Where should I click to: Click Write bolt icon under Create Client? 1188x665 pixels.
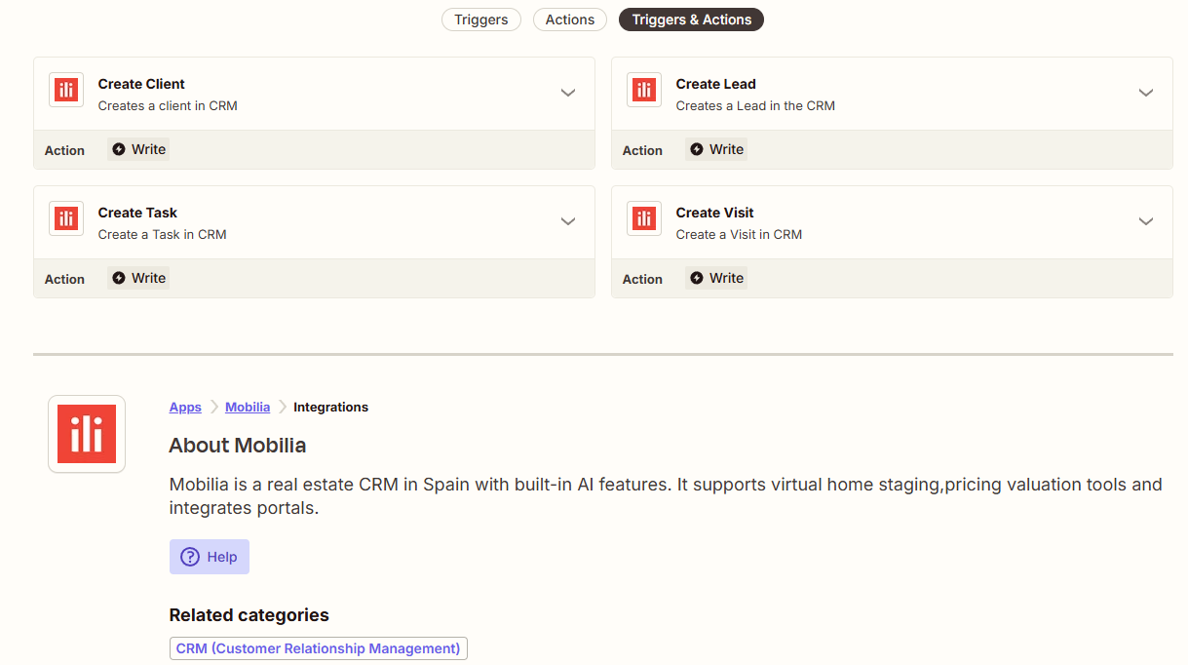pos(119,149)
